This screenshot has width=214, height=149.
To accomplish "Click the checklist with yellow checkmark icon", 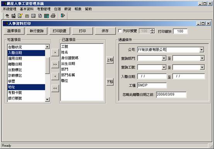I will pos(20,16).
